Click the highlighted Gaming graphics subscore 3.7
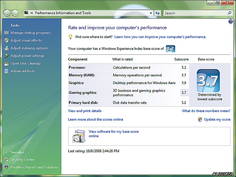Image resolution: width=236 pixels, height=177 pixels. pos(184,93)
